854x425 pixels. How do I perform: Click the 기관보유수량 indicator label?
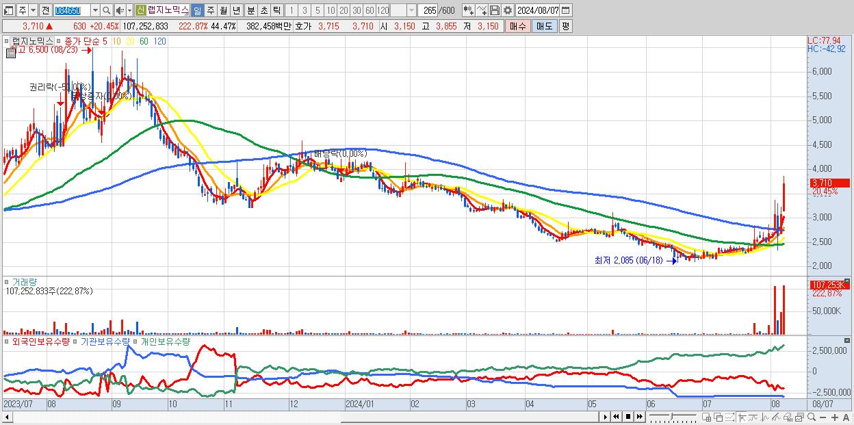pos(105,341)
